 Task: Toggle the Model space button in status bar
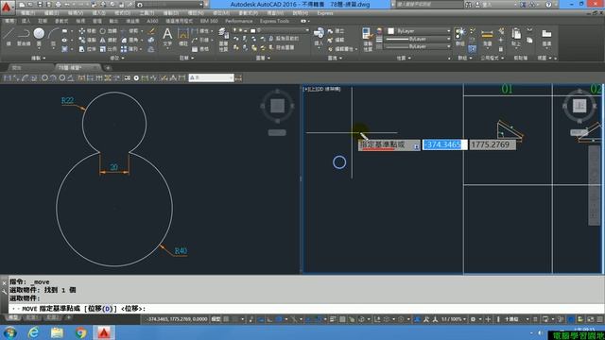coord(216,319)
